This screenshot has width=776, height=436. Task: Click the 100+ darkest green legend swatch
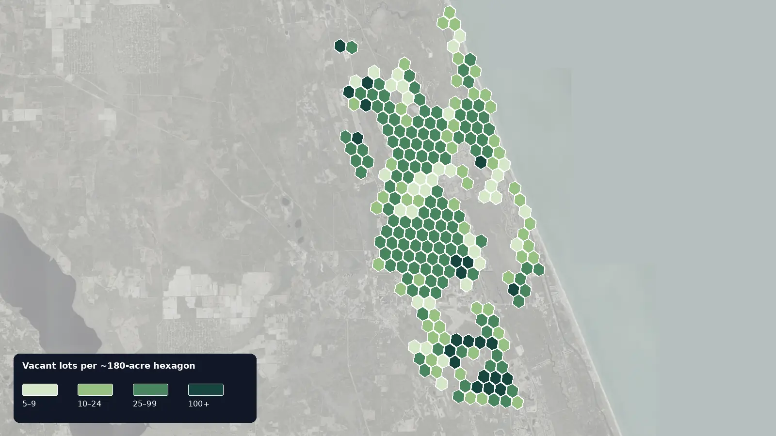coord(206,389)
